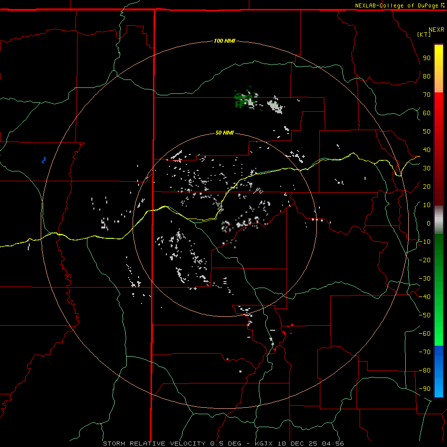
Task: Click the 50 NMI range ring label
Action: (224, 133)
